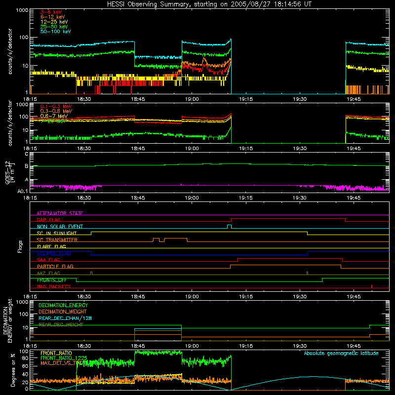Click the 0.1-0.3 MeV legend entry

click(x=56, y=106)
